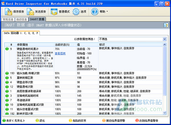Switch to the 高级信息 tab
Viewport: 171px width, 125px height.
(x=21, y=20)
